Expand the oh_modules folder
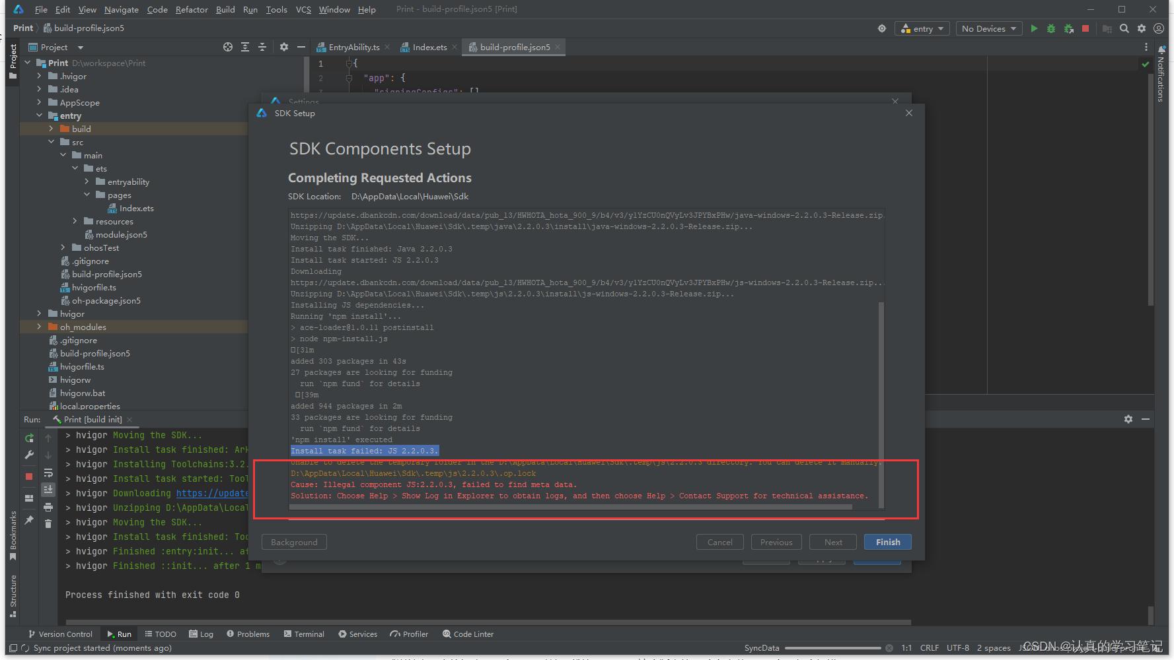This screenshot has width=1174, height=660. (39, 327)
